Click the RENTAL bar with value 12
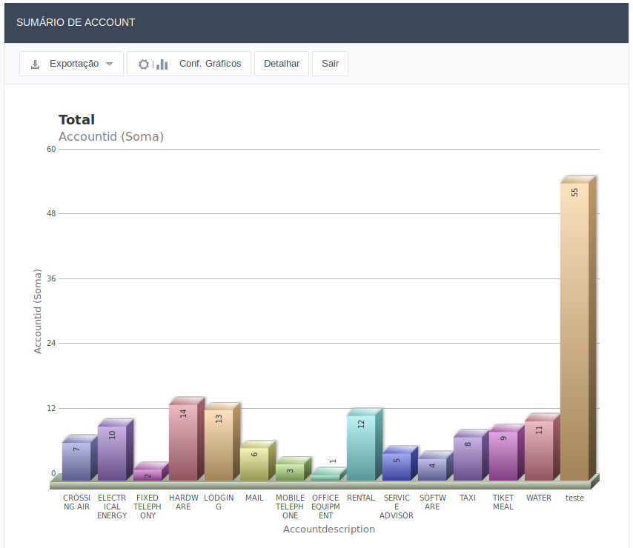Image resolution: width=633 pixels, height=548 pixels. (361, 447)
